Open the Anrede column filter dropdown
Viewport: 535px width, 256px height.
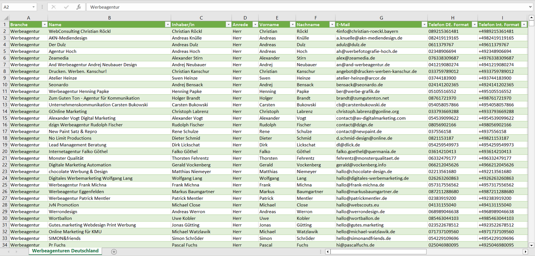(255, 25)
